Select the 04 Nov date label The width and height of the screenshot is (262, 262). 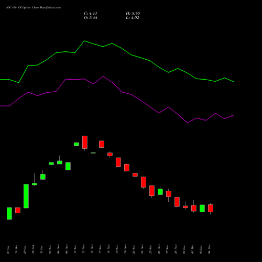[x=58, y=249]
